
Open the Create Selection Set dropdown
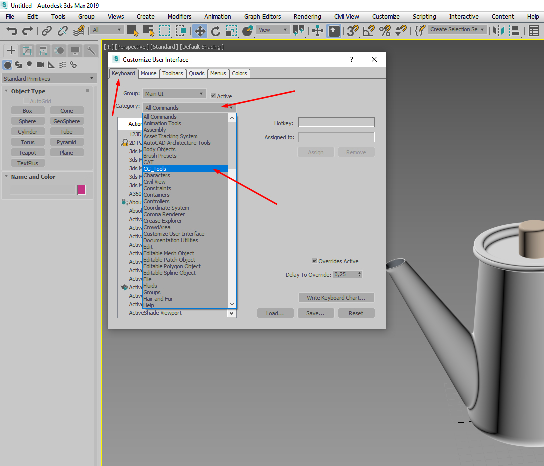tap(457, 29)
